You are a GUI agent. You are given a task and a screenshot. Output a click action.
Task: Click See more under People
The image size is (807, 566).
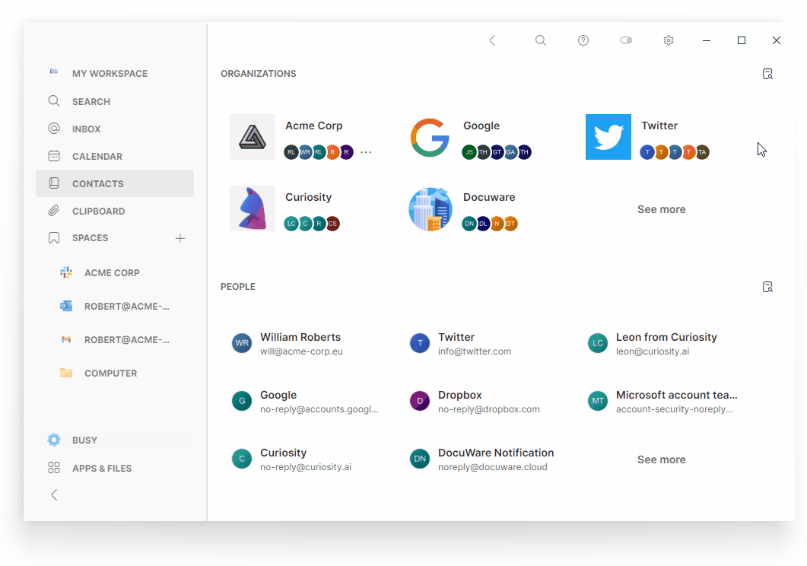661,459
